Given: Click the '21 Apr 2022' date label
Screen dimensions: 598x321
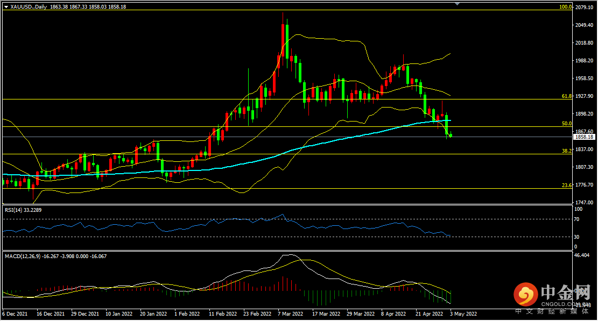Looking at the screenshot, I should click(430, 314).
